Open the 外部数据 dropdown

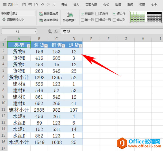click(x=70, y=20)
